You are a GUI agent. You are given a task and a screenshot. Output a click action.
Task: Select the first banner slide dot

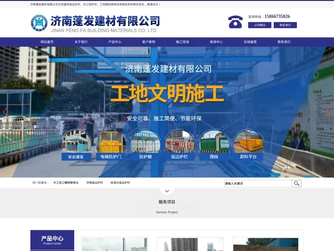click(163, 174)
